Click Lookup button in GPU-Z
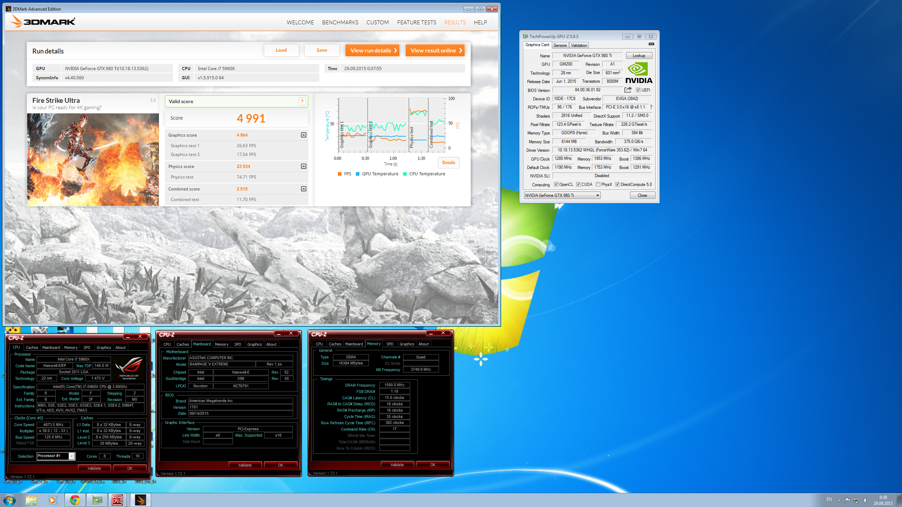This screenshot has width=902, height=507. click(x=639, y=56)
